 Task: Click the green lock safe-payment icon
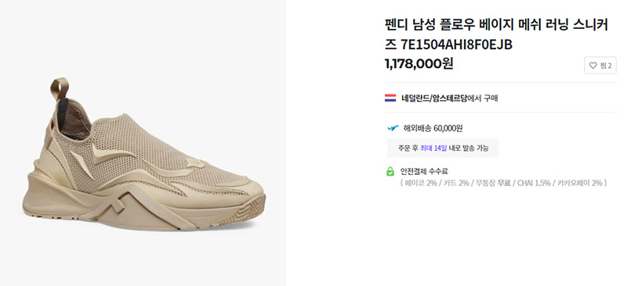[x=390, y=171]
